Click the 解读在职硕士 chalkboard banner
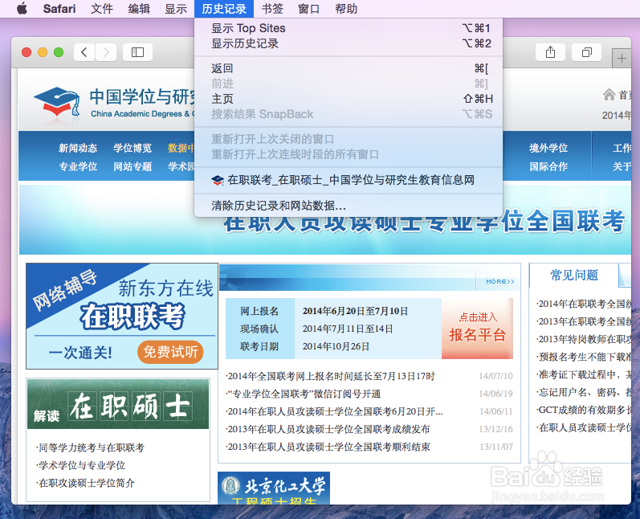The height and width of the screenshot is (519, 640). pos(118,404)
